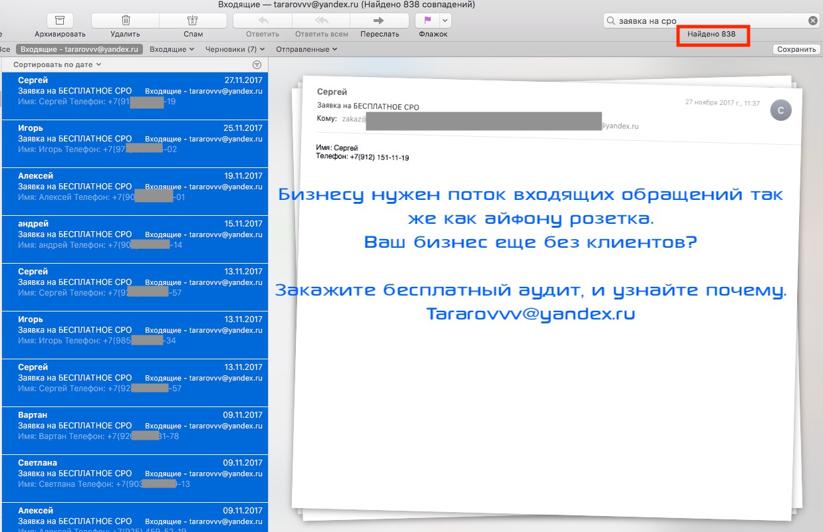Click the search field containing 'заявка на сро'

[x=711, y=21]
